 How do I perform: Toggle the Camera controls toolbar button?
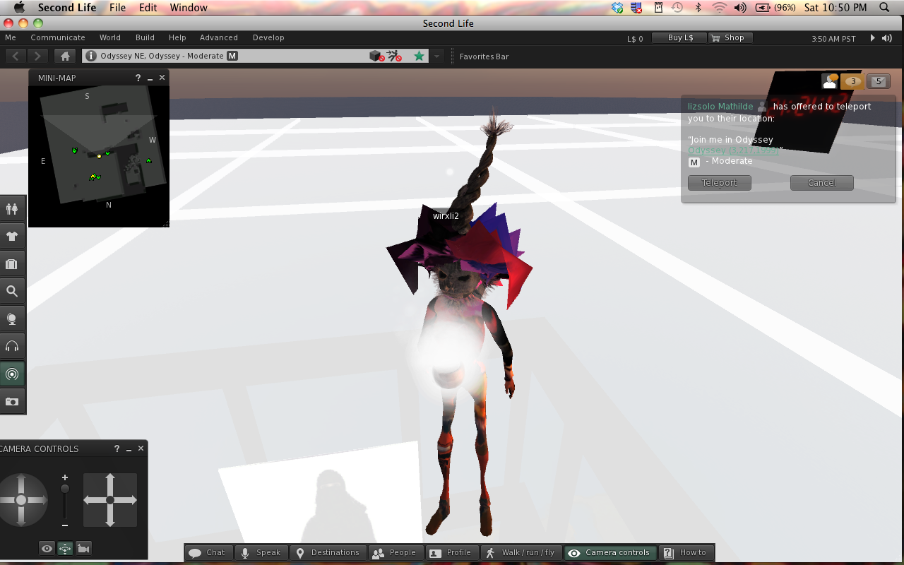tap(609, 552)
